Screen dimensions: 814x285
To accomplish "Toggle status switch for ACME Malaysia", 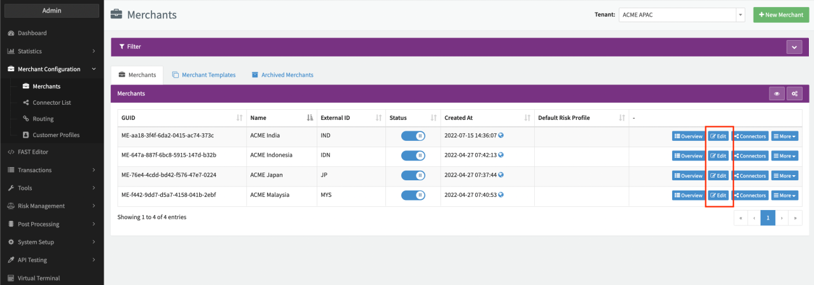I will pos(413,195).
